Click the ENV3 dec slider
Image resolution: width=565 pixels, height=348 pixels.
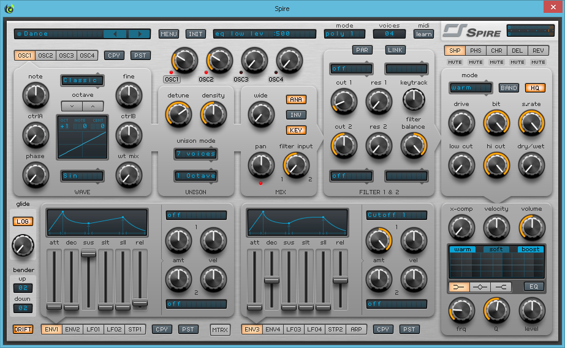tap(271, 279)
